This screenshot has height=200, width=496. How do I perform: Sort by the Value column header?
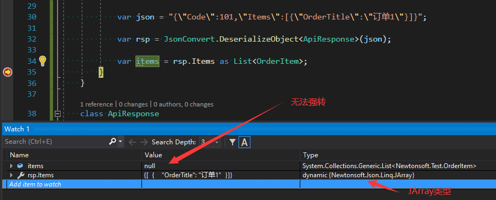point(221,155)
